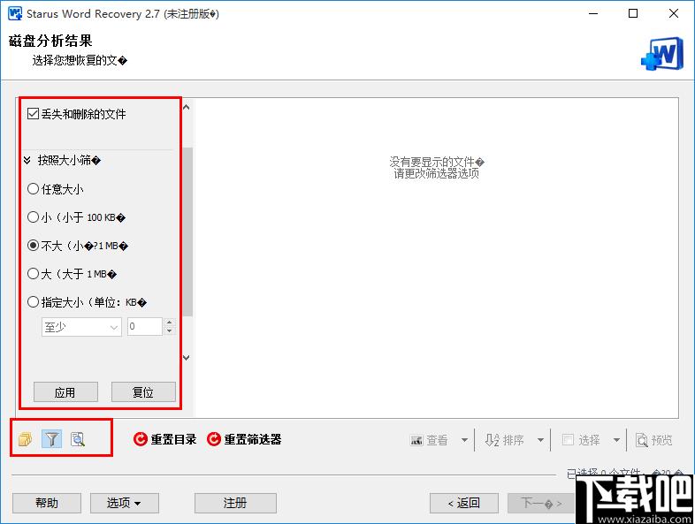Click the < 返回 back button
This screenshot has height=524, width=695.
464,503
